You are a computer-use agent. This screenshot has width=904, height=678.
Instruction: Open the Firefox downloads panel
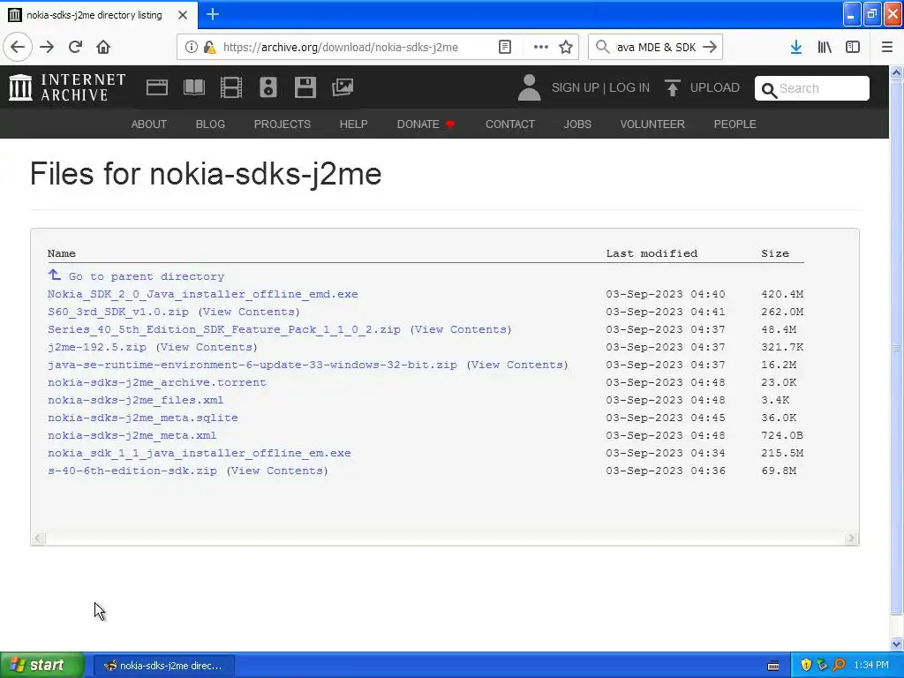coord(796,48)
